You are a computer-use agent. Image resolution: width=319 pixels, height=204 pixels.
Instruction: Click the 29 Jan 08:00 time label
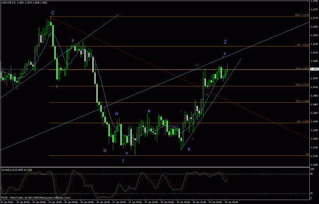pos(232,202)
